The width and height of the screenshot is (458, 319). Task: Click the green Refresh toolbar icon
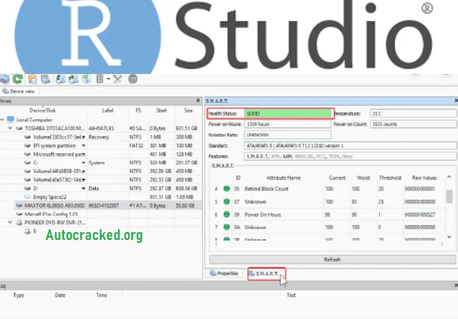tap(17, 79)
